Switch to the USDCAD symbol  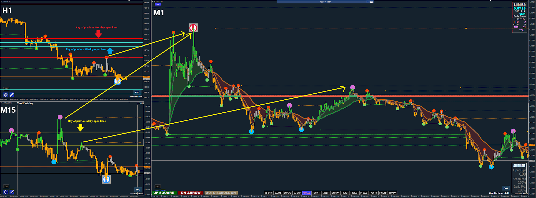[x=288, y=193]
